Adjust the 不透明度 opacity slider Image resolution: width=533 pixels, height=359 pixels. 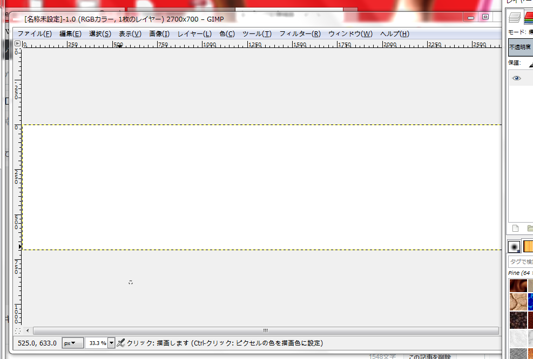pos(521,47)
